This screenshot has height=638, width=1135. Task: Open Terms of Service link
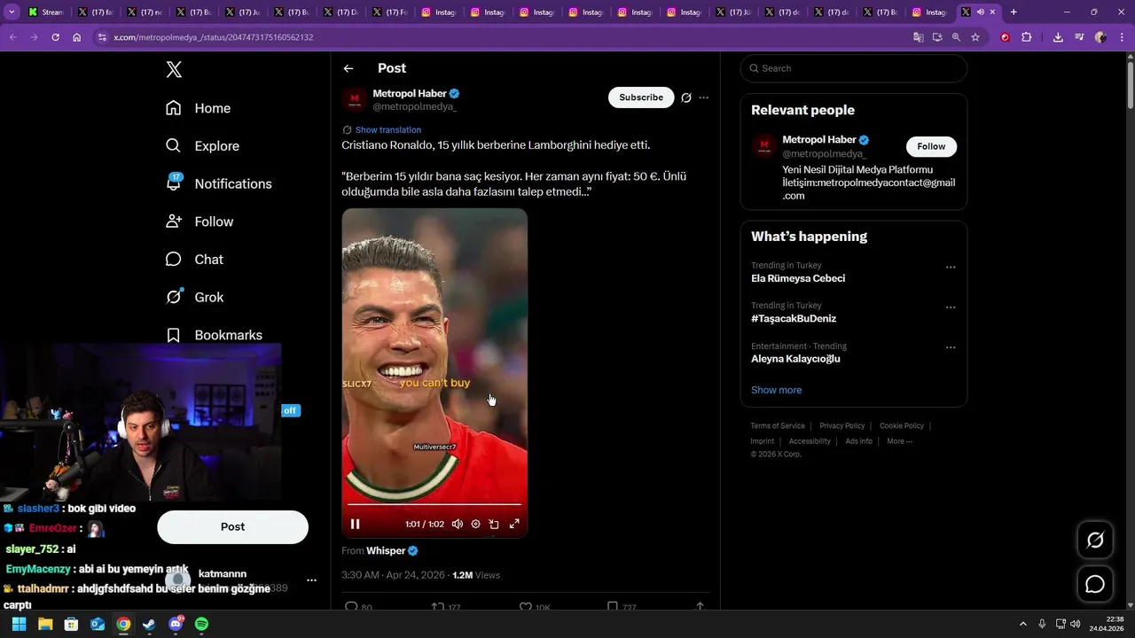778,426
